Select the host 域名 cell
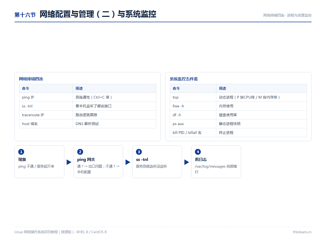The width and height of the screenshot is (326, 241). click(x=46, y=124)
